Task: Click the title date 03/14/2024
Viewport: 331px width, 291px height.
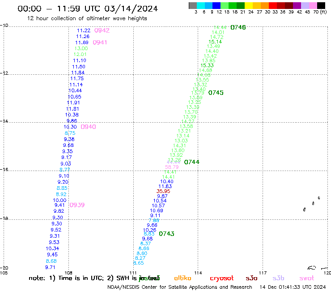Action: tap(131, 9)
